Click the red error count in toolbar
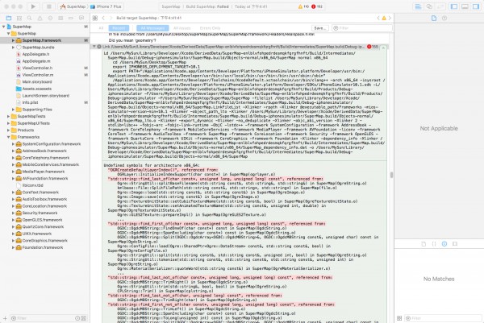Image resolution: width=484 pixels, height=323 pixels. (x=317, y=6)
